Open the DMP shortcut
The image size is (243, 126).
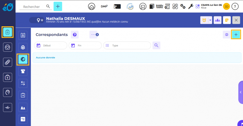click(x=104, y=6)
